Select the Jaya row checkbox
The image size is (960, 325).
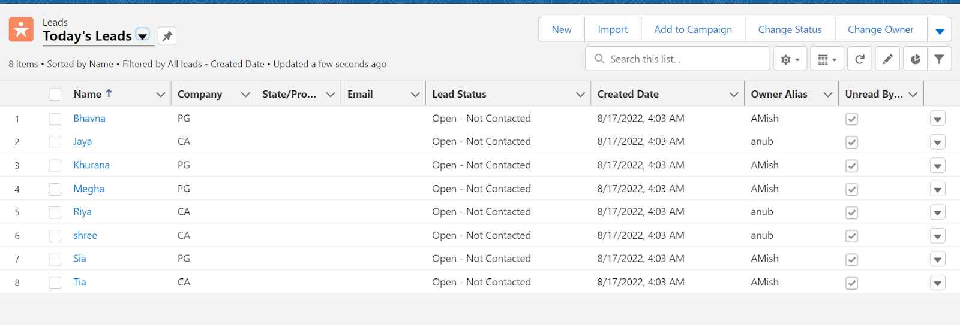coord(55,142)
